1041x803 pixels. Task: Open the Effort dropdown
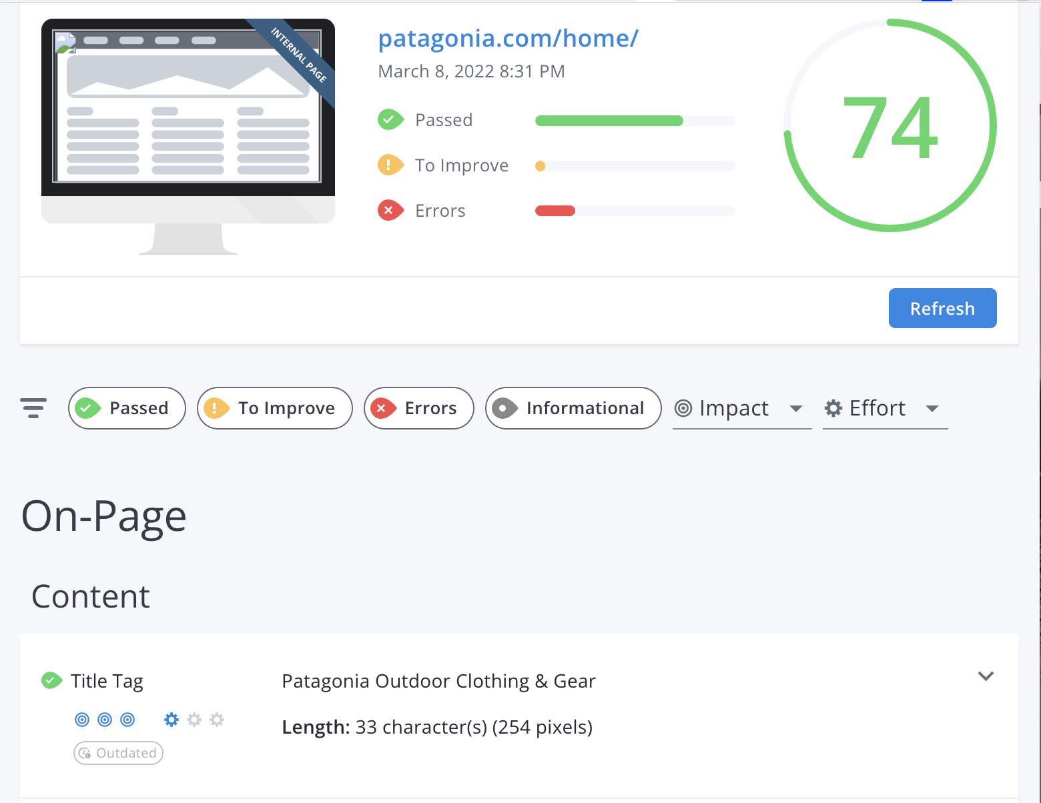pos(884,408)
